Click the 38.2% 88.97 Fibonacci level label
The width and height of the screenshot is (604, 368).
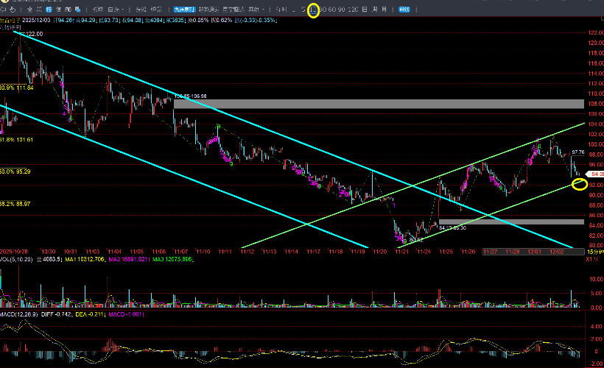15,204
